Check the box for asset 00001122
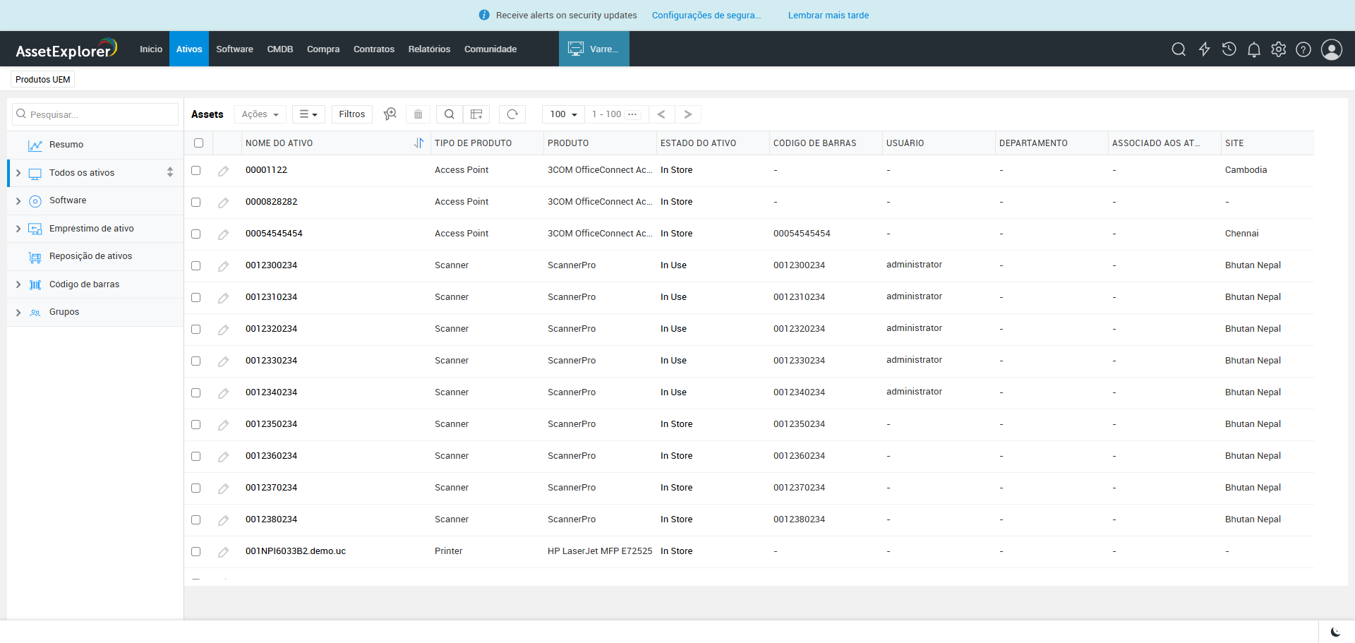The height and width of the screenshot is (643, 1355). pyautogui.click(x=196, y=171)
